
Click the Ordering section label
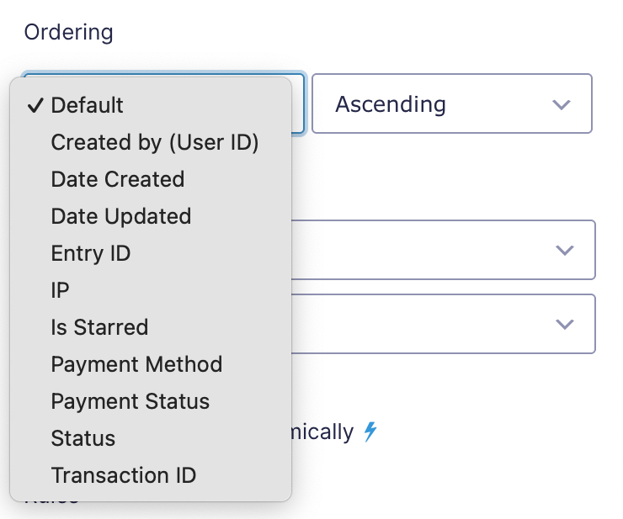point(69,33)
